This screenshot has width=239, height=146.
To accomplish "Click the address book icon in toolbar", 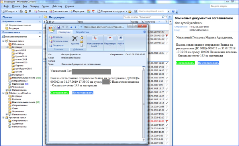I will [x=135, y=11].
